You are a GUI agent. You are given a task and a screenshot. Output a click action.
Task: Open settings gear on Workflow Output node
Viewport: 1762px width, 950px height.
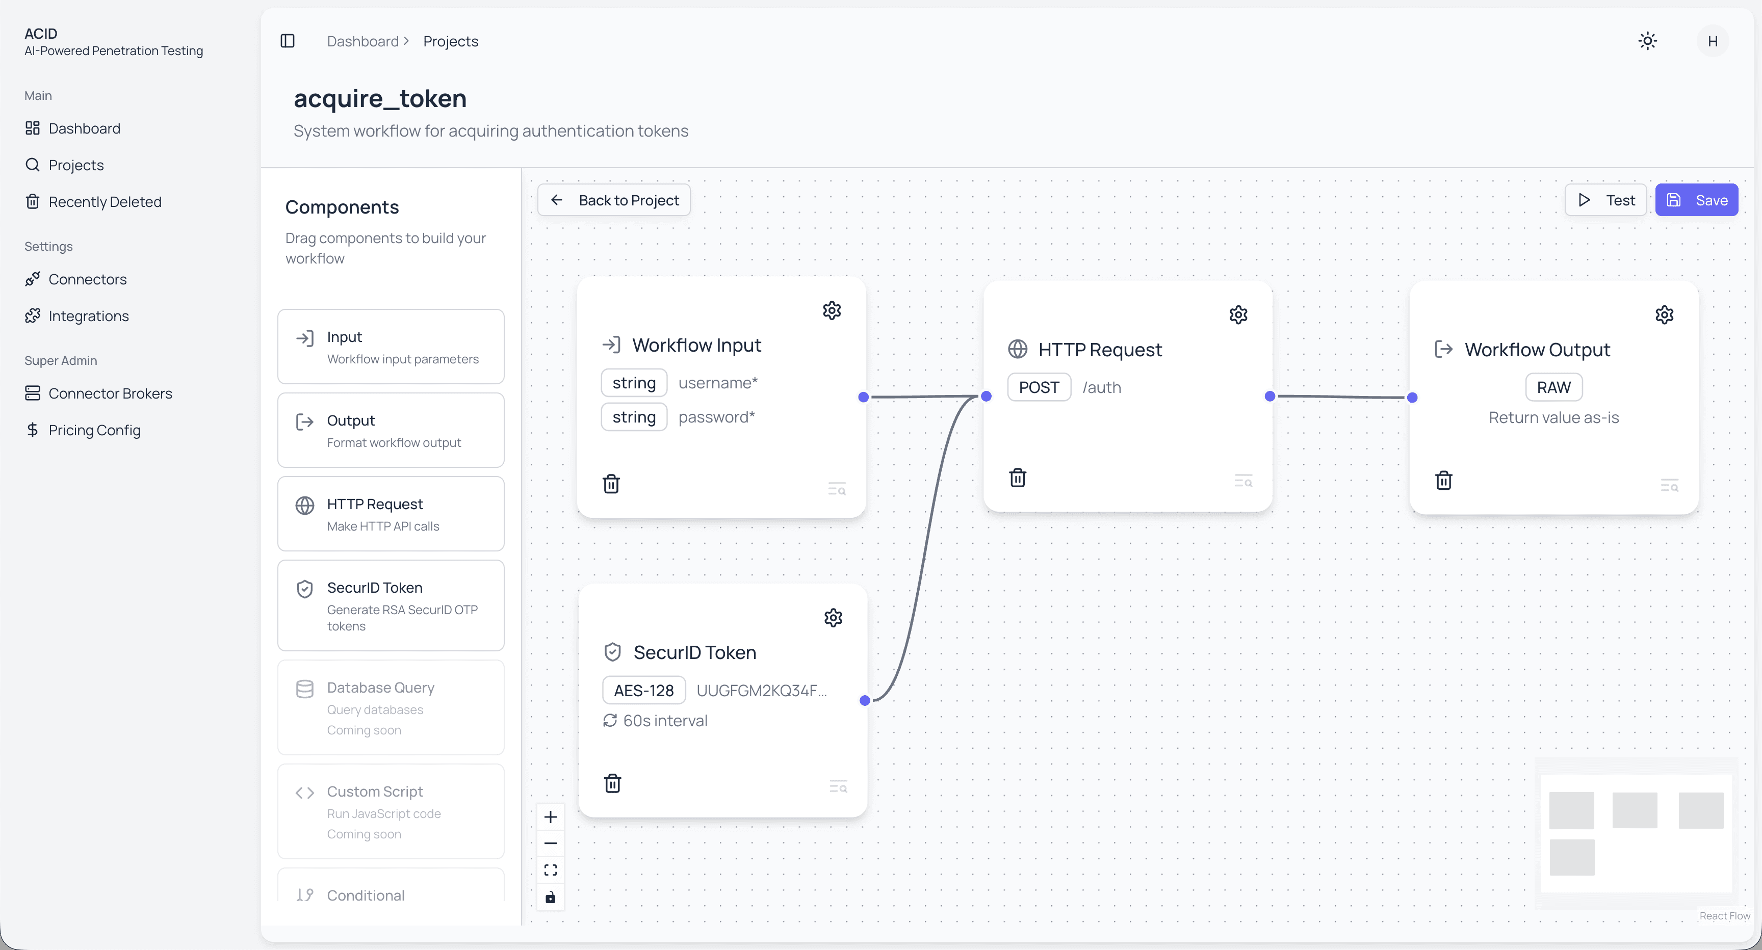point(1664,314)
